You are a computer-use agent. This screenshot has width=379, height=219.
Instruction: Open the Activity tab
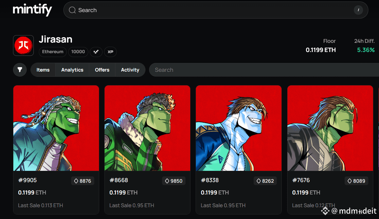pos(130,70)
